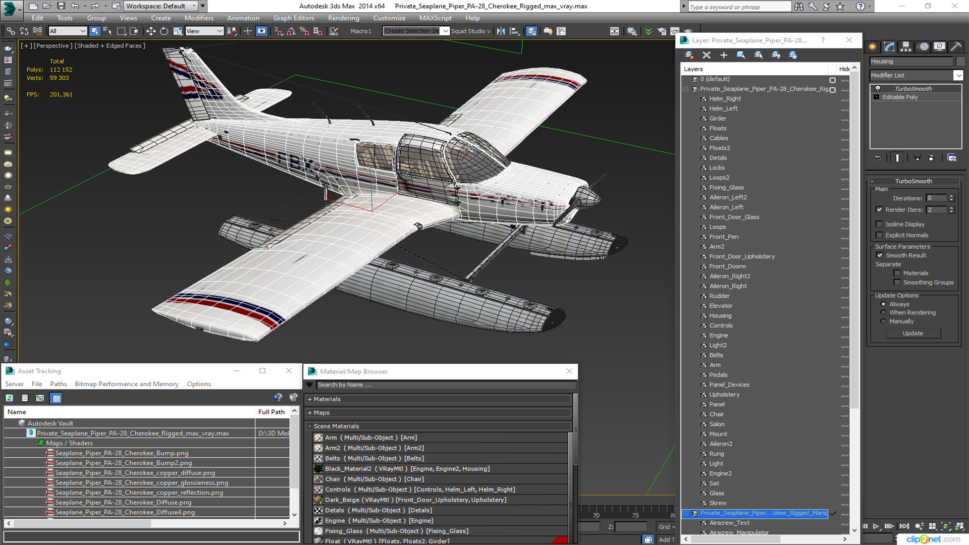This screenshot has height=545, width=969.
Task: Open the MAXScript menu
Action: [435, 18]
